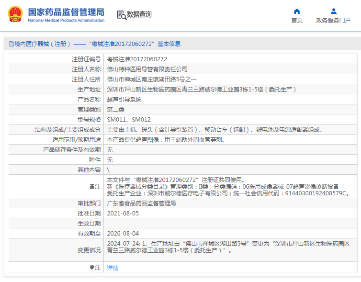Click the document icon before 境内医疗器械
The image size is (361, 282).
coord(11,44)
